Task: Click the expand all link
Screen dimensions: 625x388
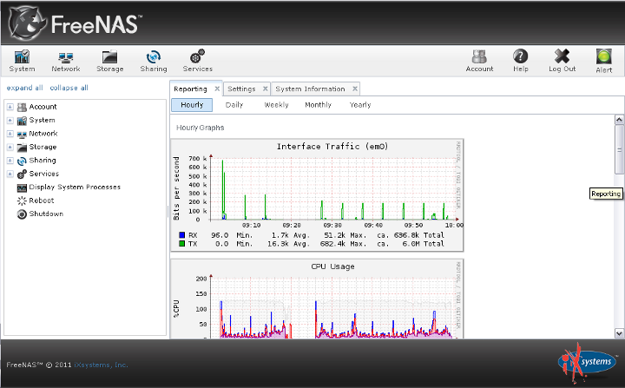Action: pos(24,88)
